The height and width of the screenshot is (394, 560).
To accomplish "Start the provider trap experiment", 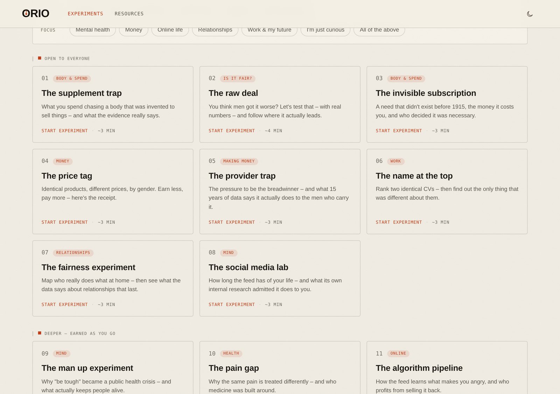I will 232,222.
